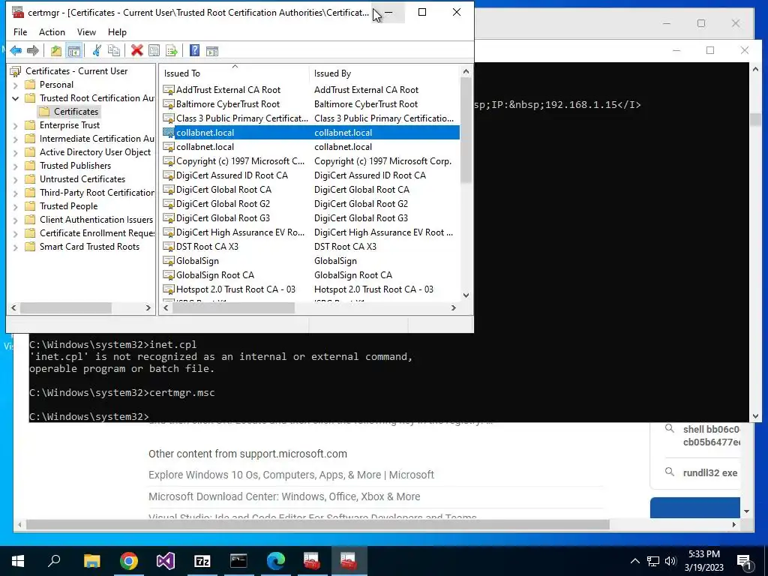Select Certificates folder under Trusted Root
Image resolution: width=768 pixels, height=576 pixels.
(x=76, y=112)
